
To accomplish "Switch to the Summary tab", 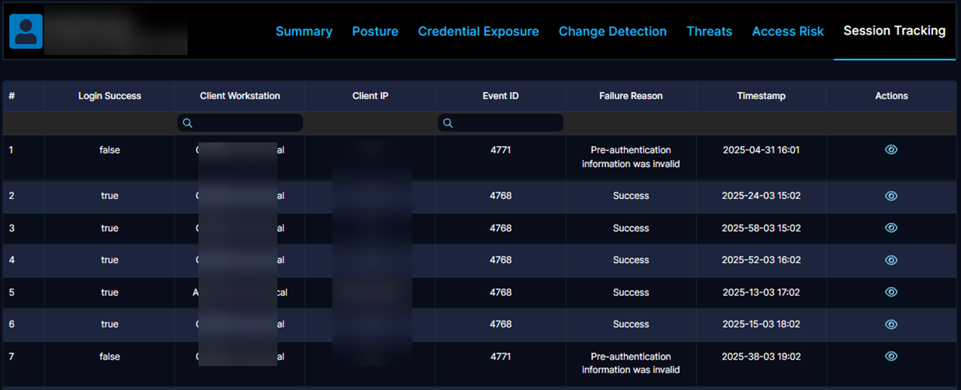I will click(x=304, y=31).
